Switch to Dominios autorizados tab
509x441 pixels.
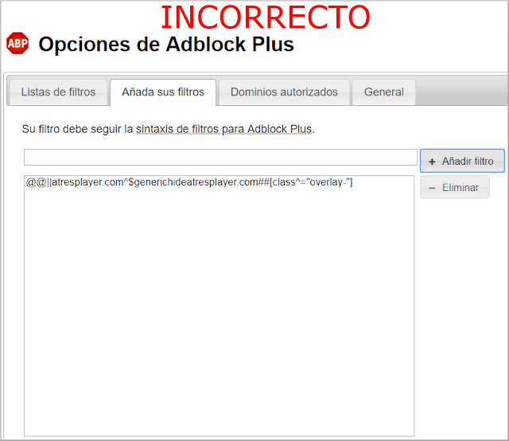pos(284,92)
